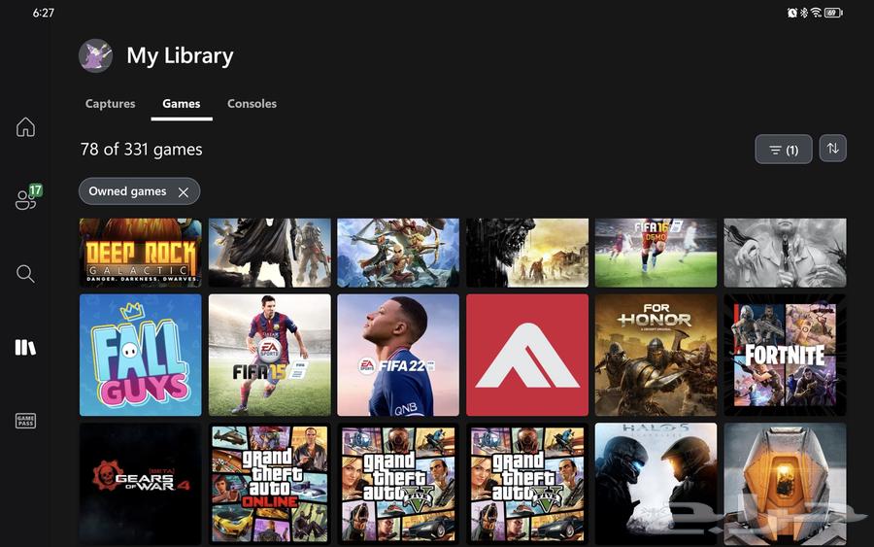Open the red tile with white logo
Viewport: 874px width, 547px height.
[527, 356]
